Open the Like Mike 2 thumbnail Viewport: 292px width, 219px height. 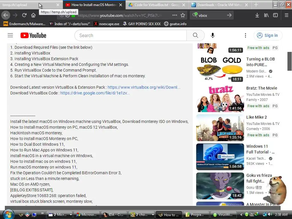(220, 127)
